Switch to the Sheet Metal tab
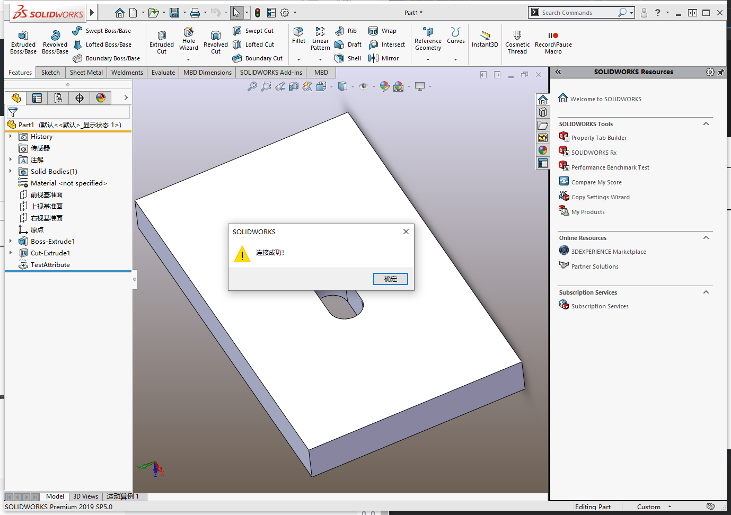731x515 pixels. (86, 72)
